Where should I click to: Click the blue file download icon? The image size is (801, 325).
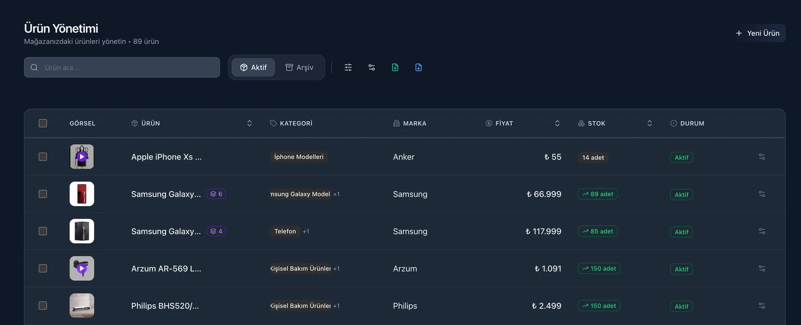click(x=418, y=68)
